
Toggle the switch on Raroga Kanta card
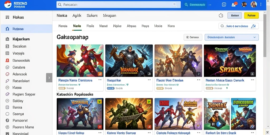[62, 88]
